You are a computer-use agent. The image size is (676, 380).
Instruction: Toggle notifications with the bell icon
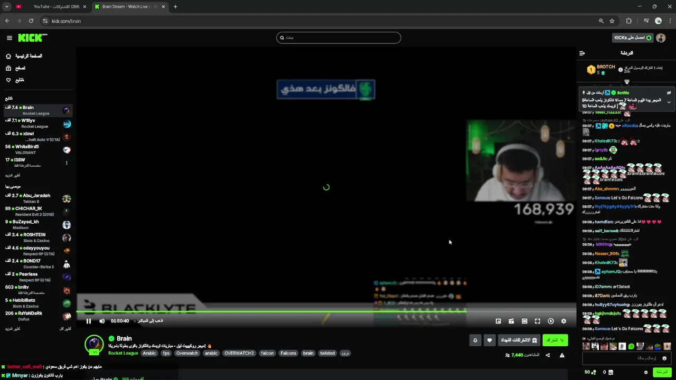475,340
